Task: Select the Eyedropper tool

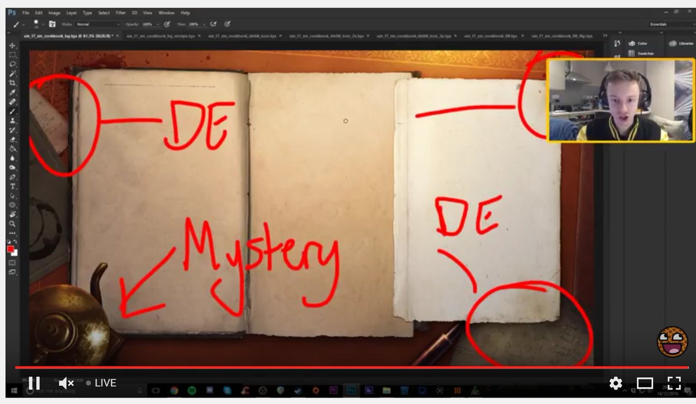Action: 13,92
